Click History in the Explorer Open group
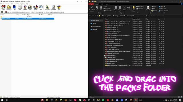 [x=154, y=11]
